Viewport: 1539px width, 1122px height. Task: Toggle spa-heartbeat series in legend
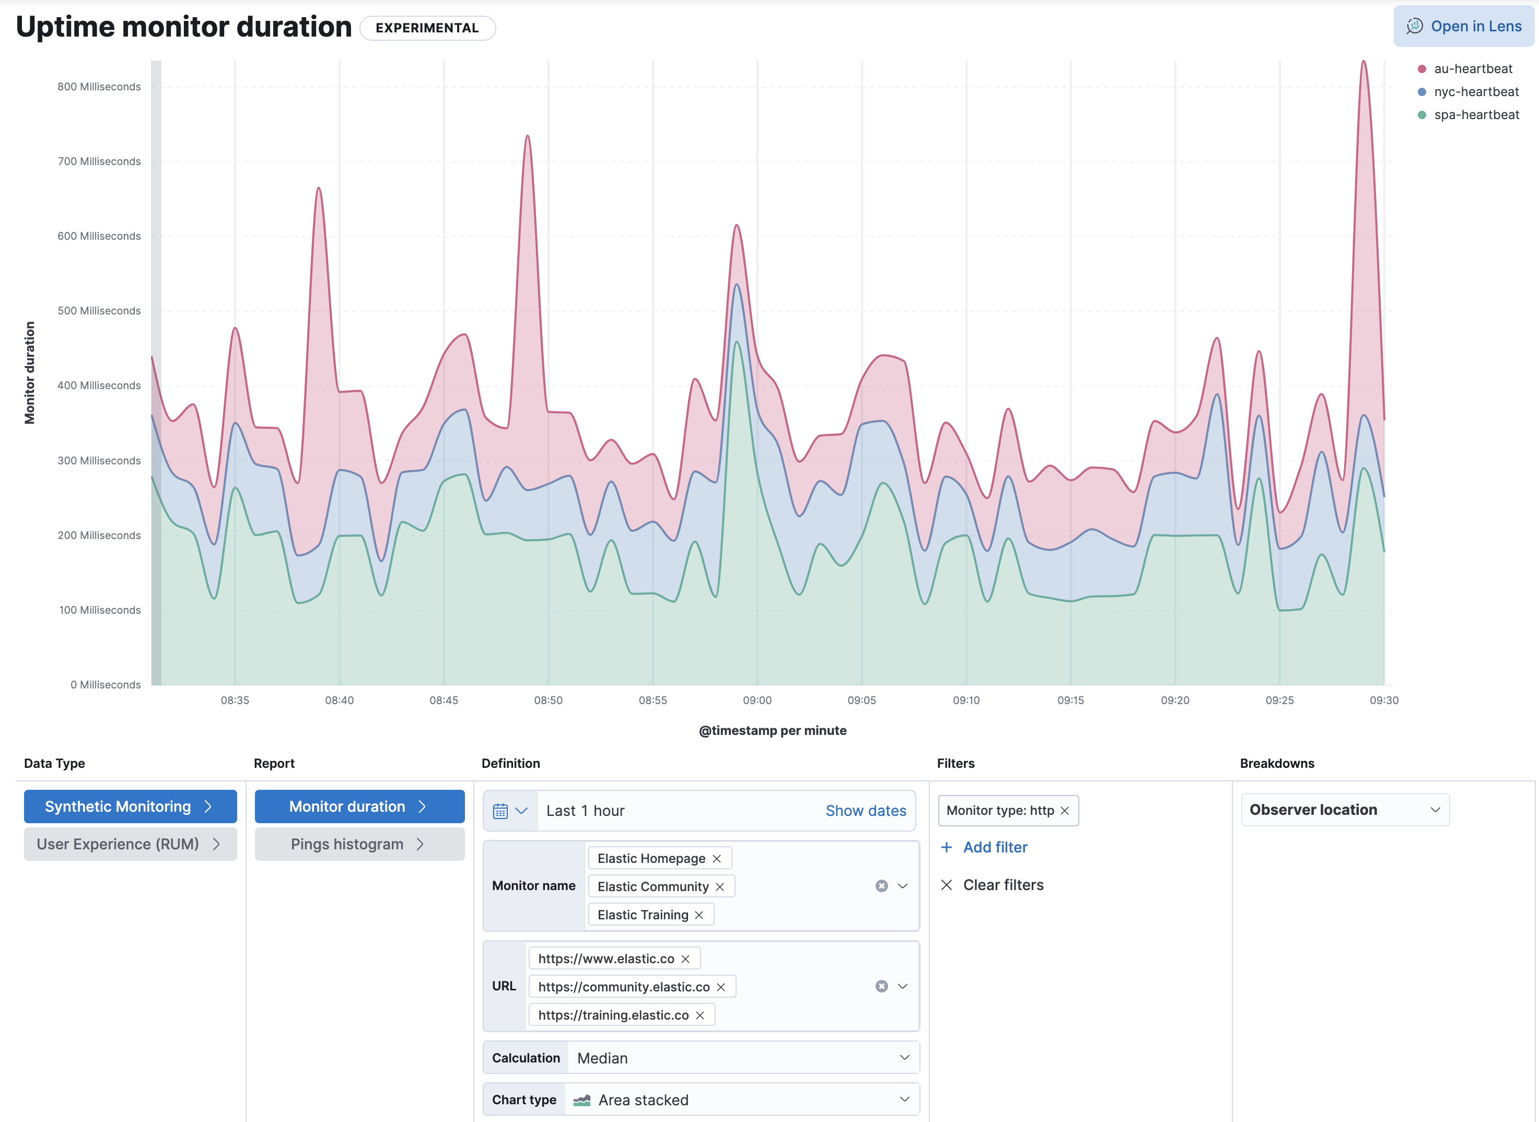pyautogui.click(x=1476, y=115)
